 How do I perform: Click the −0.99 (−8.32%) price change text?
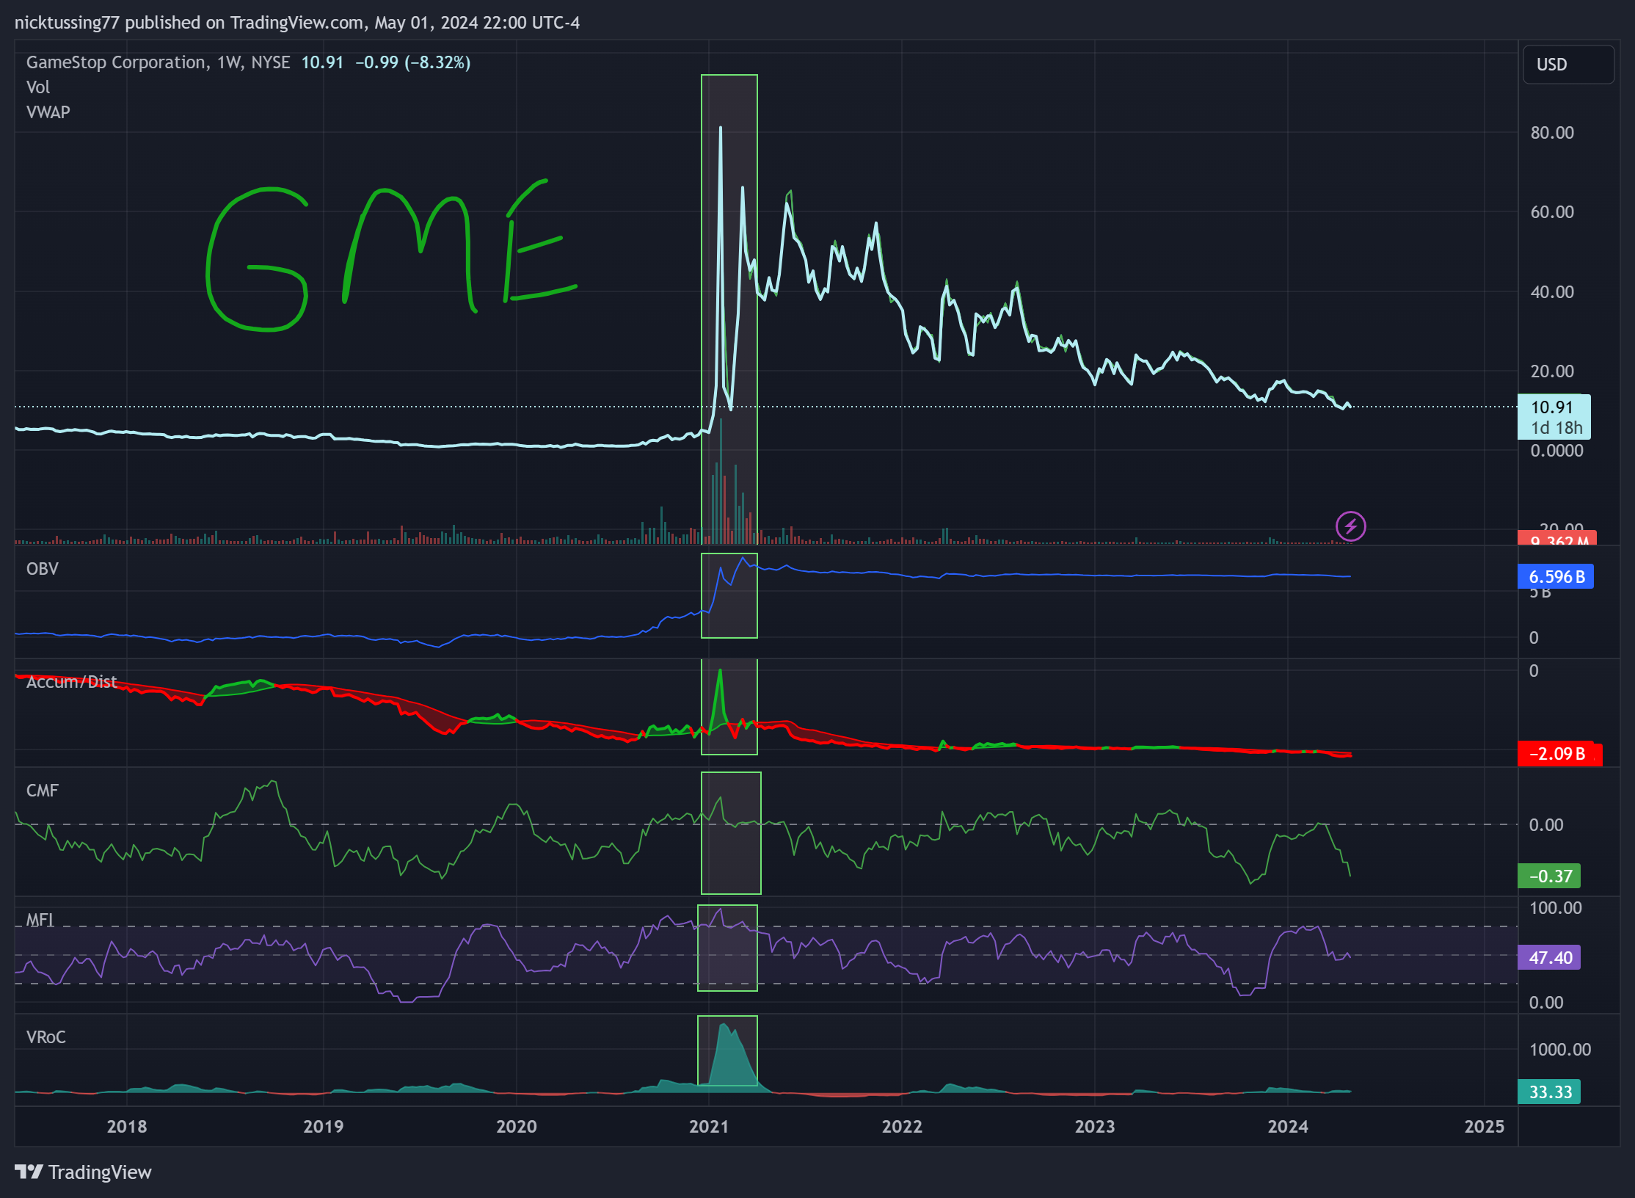(x=413, y=62)
